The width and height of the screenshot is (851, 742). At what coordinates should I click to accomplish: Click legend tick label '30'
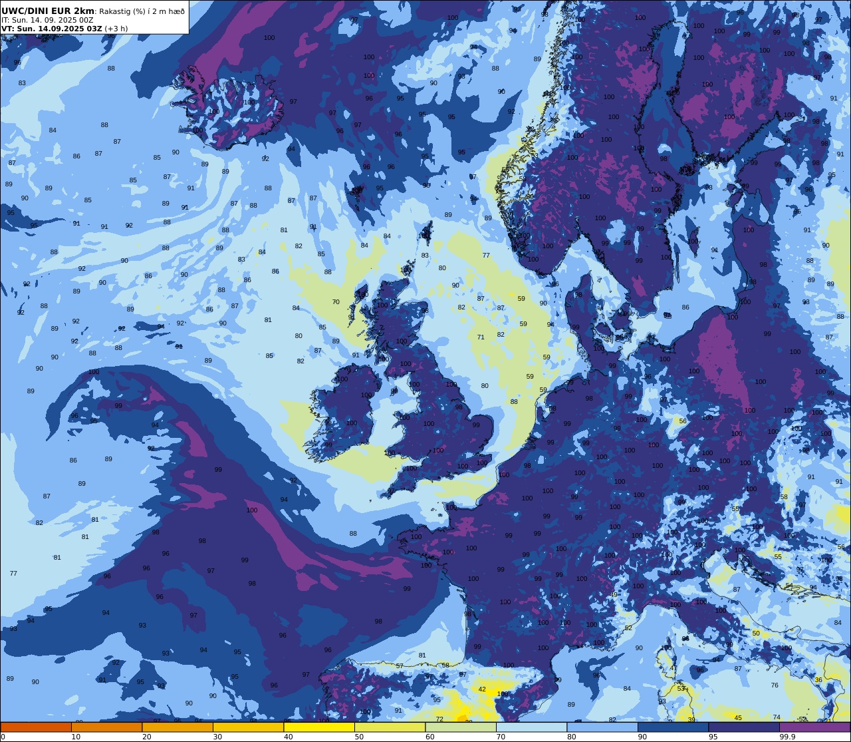(x=217, y=737)
